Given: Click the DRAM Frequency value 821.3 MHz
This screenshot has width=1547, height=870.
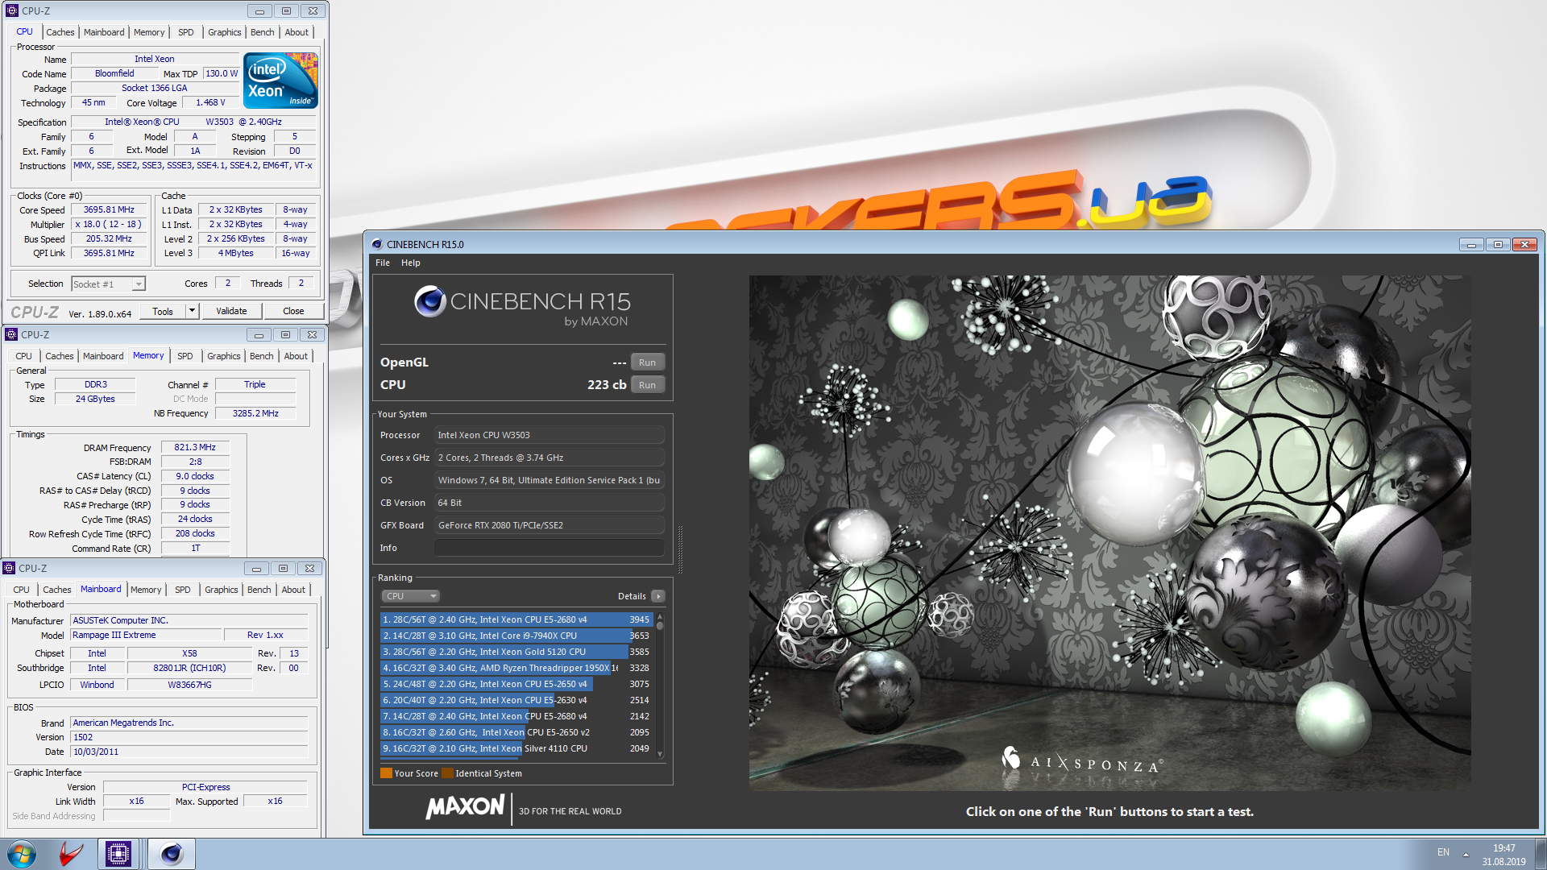Looking at the screenshot, I should 195,447.
